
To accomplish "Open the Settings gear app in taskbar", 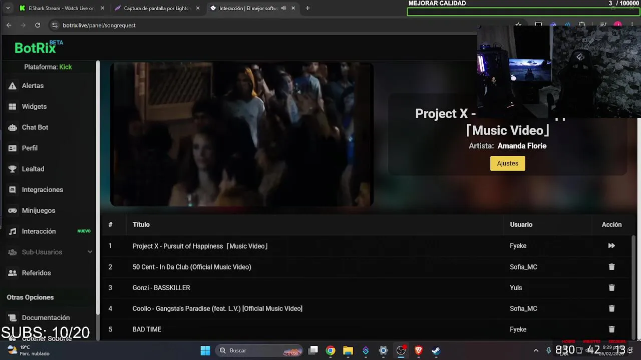I will [x=383, y=350].
